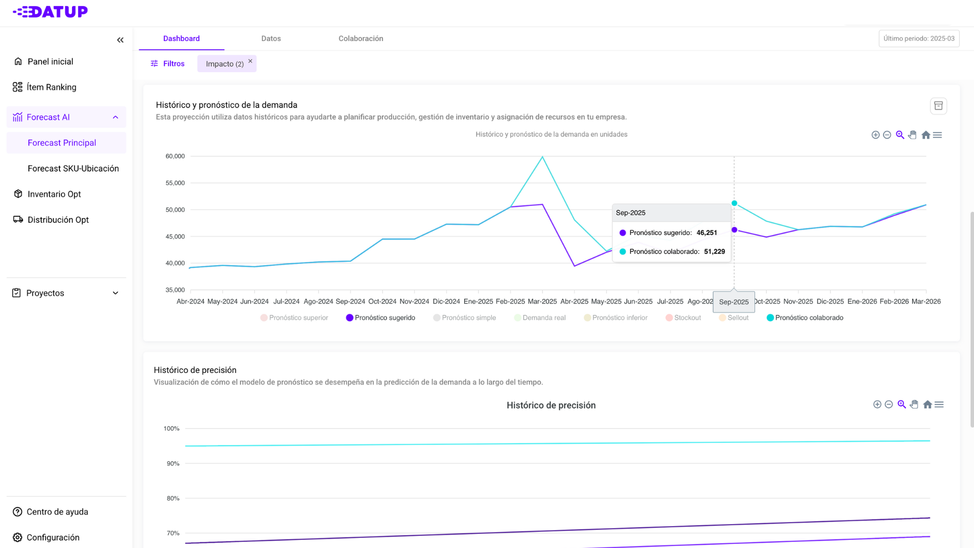This screenshot has width=974, height=548.
Task: Click zoom in icon on demand chart
Action: click(875, 135)
